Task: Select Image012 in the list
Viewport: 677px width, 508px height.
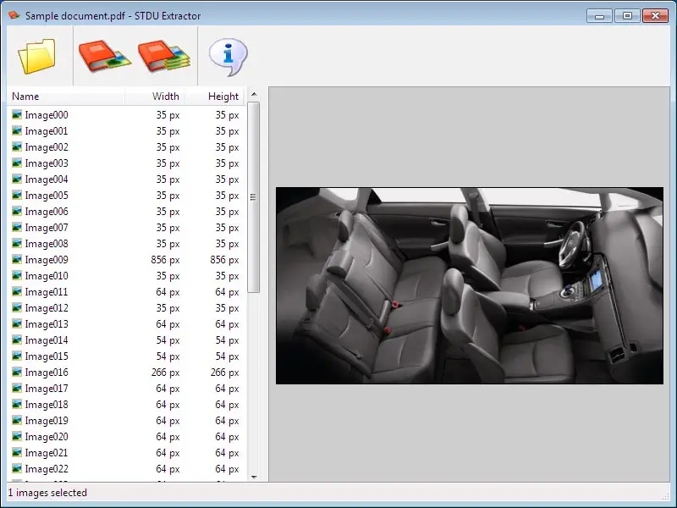Action: point(126,308)
